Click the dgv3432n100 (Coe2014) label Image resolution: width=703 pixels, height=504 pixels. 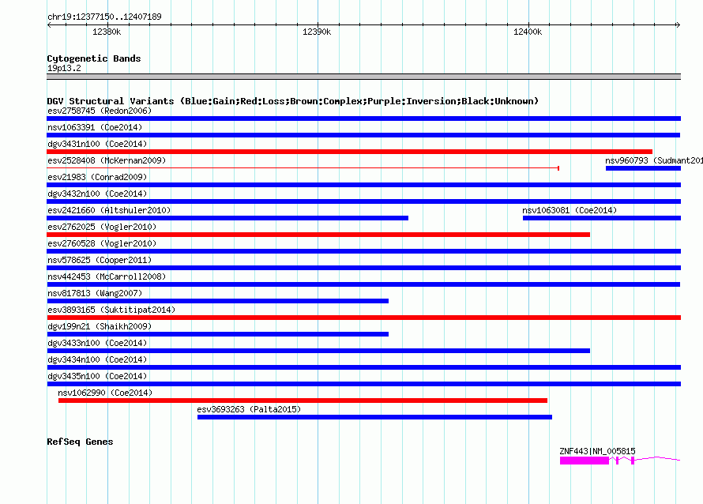(97, 194)
